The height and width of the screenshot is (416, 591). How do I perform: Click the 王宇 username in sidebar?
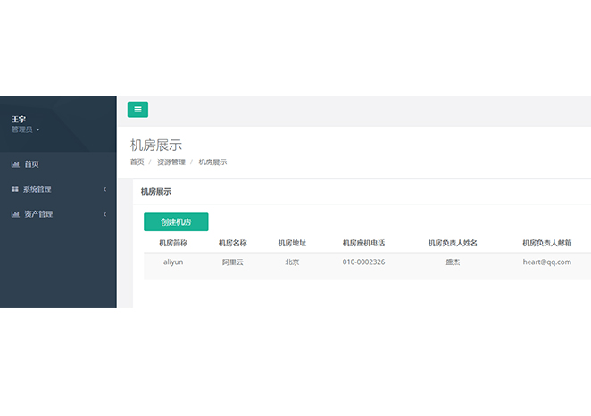pos(19,119)
